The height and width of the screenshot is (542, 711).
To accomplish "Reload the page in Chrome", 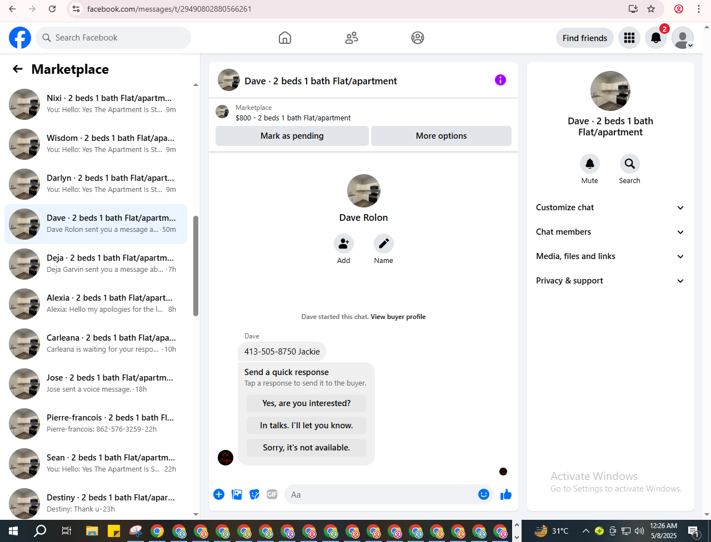I will click(x=52, y=9).
